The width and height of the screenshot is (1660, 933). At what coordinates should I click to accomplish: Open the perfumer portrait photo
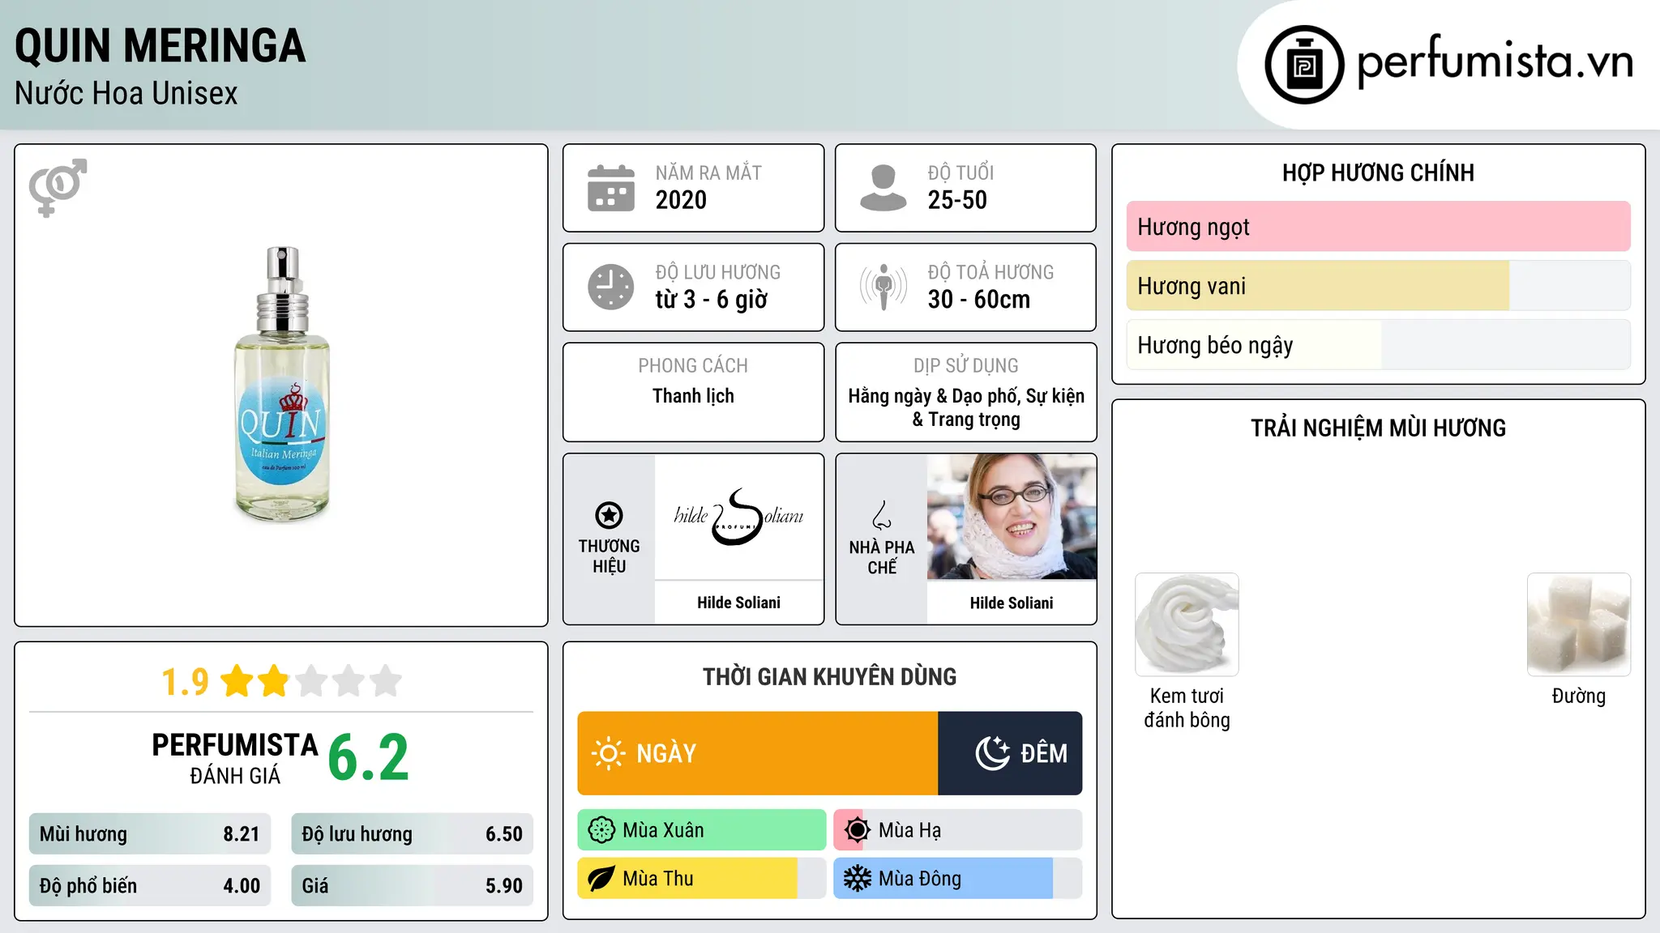pos(1012,517)
